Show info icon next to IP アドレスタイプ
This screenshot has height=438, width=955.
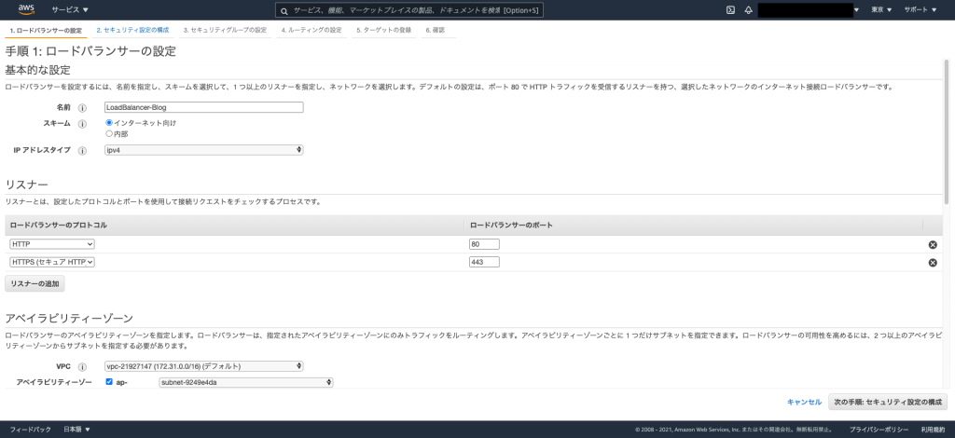[x=82, y=150]
